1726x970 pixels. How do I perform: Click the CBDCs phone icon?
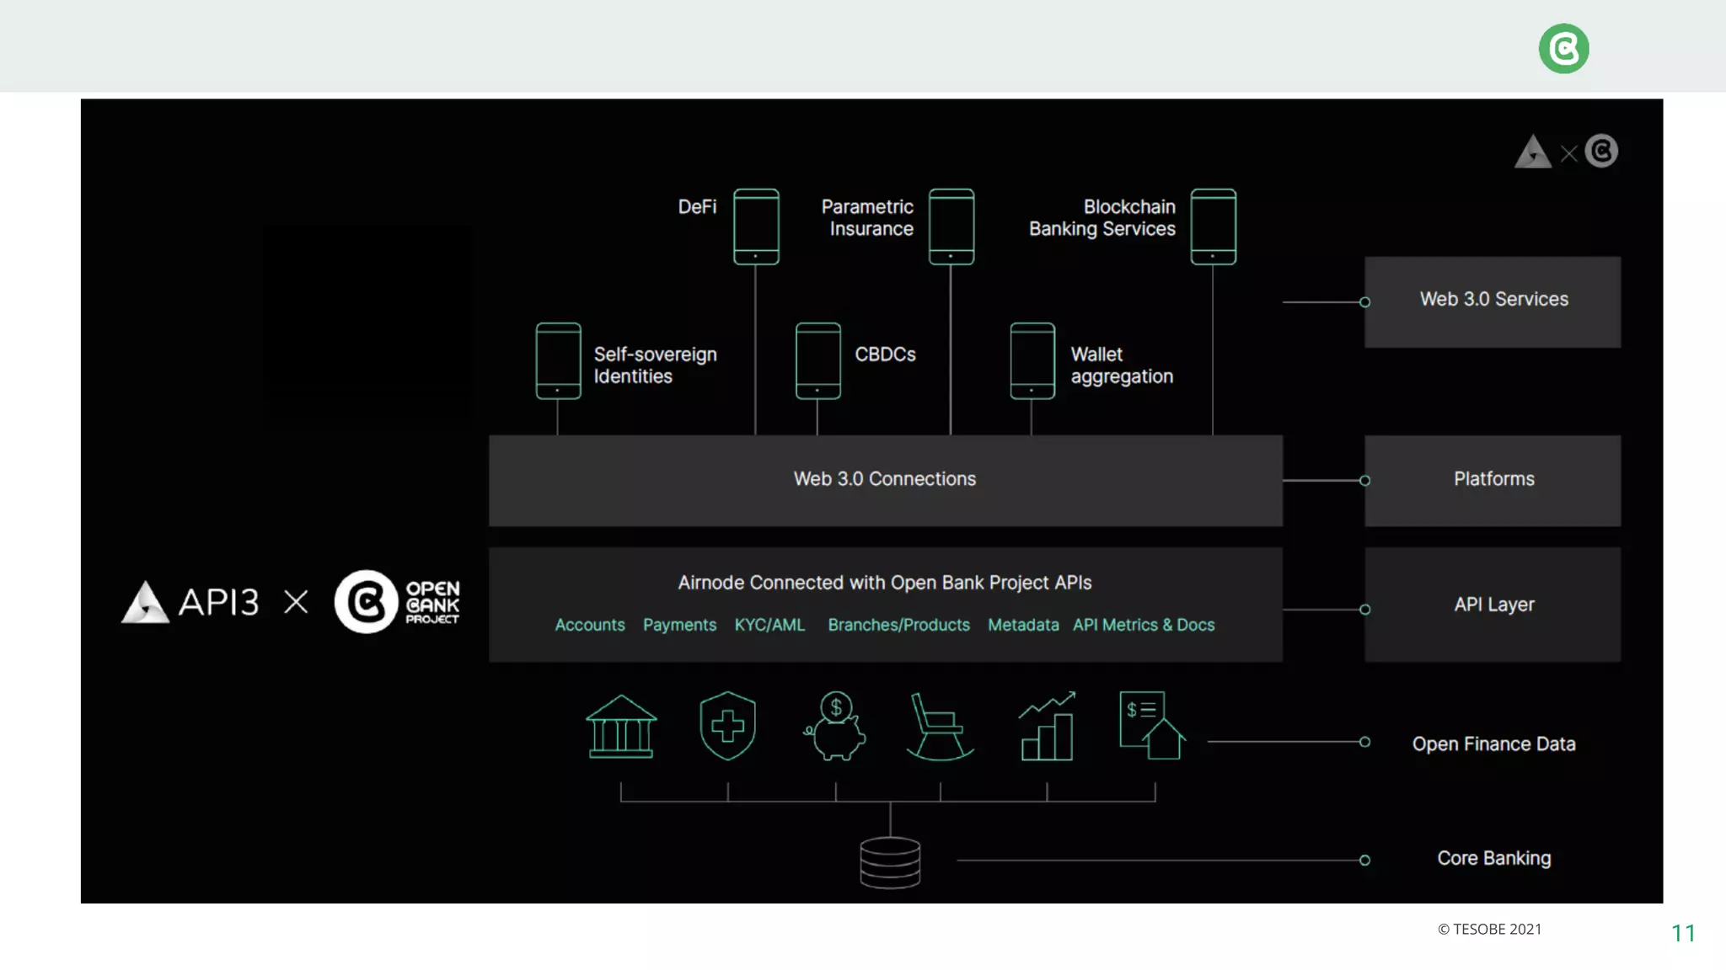(817, 360)
